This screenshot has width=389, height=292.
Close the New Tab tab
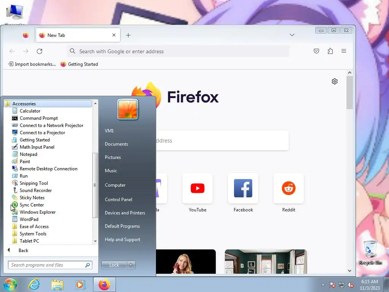coord(114,35)
